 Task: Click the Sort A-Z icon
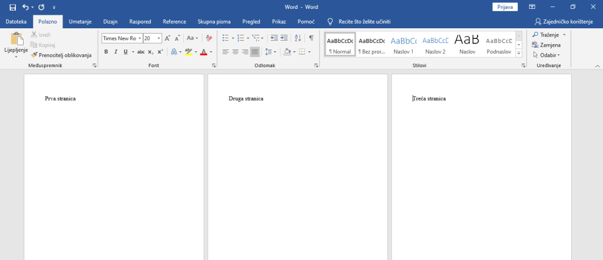(x=297, y=38)
